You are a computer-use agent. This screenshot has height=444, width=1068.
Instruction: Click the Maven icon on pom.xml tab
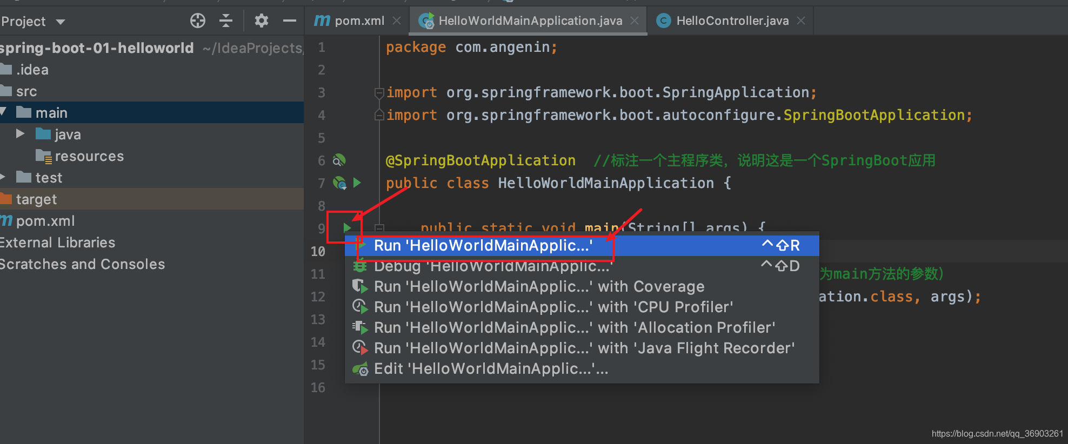322,21
